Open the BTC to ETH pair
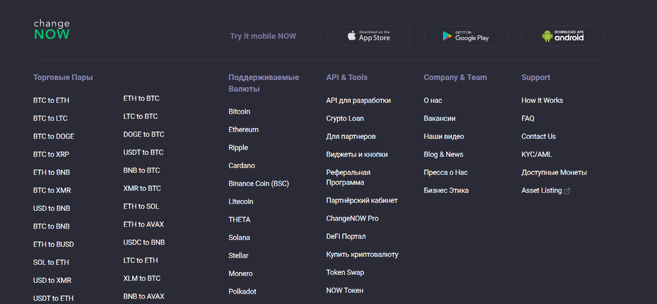 (x=51, y=100)
